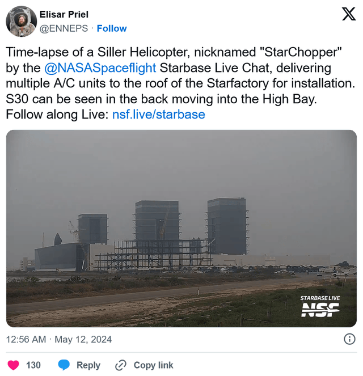
Task: Click the Copy link chain icon
Action: click(120, 365)
